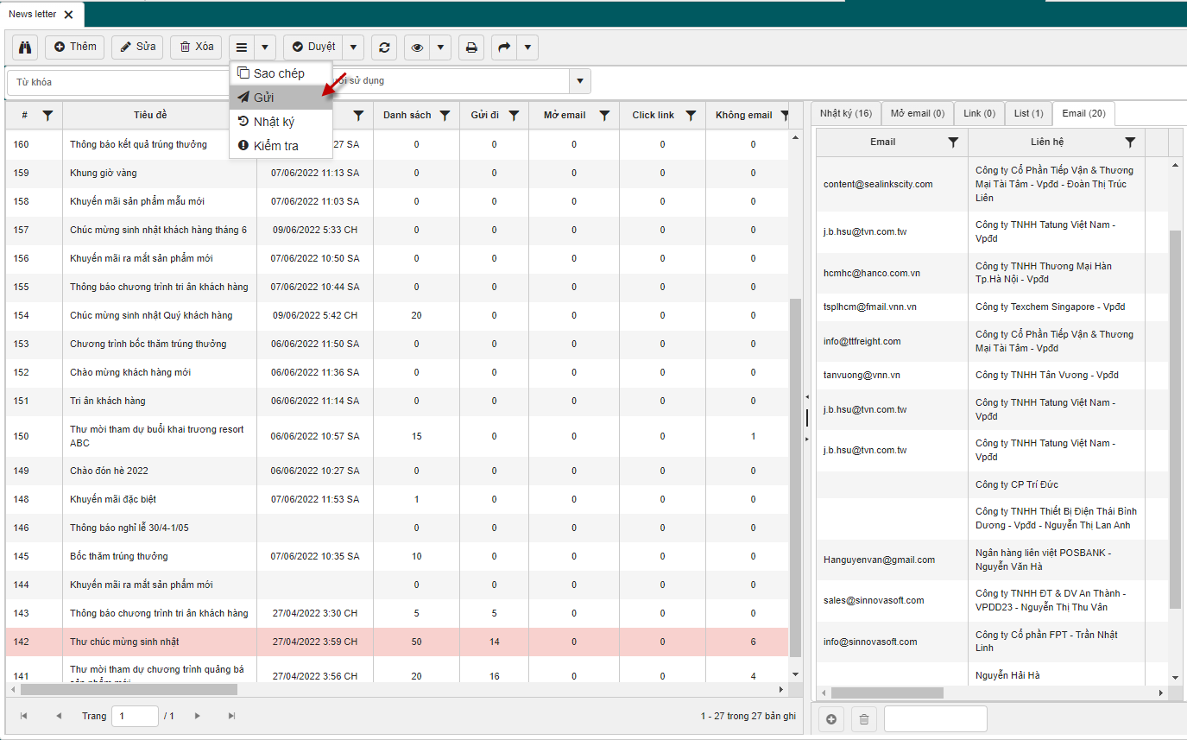This screenshot has width=1187, height=740.
Task: Select row Chào đón hè 2022
Action: pos(397,471)
